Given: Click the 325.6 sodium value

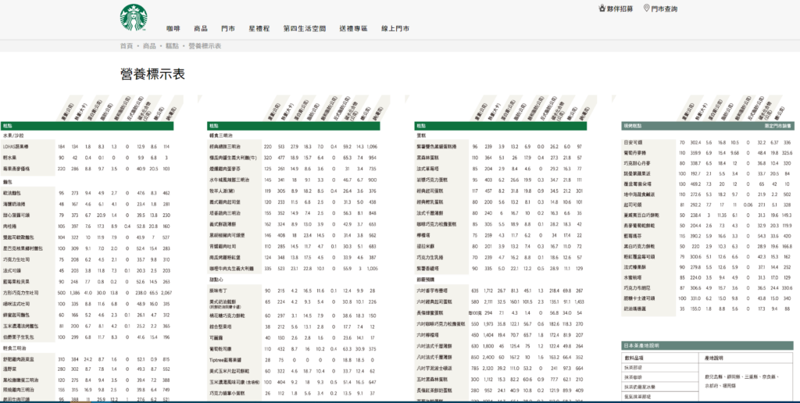Looking at the screenshot, I should coord(787,152).
